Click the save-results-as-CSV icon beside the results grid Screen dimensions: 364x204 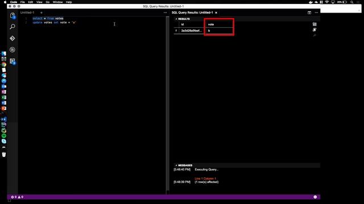(315, 24)
